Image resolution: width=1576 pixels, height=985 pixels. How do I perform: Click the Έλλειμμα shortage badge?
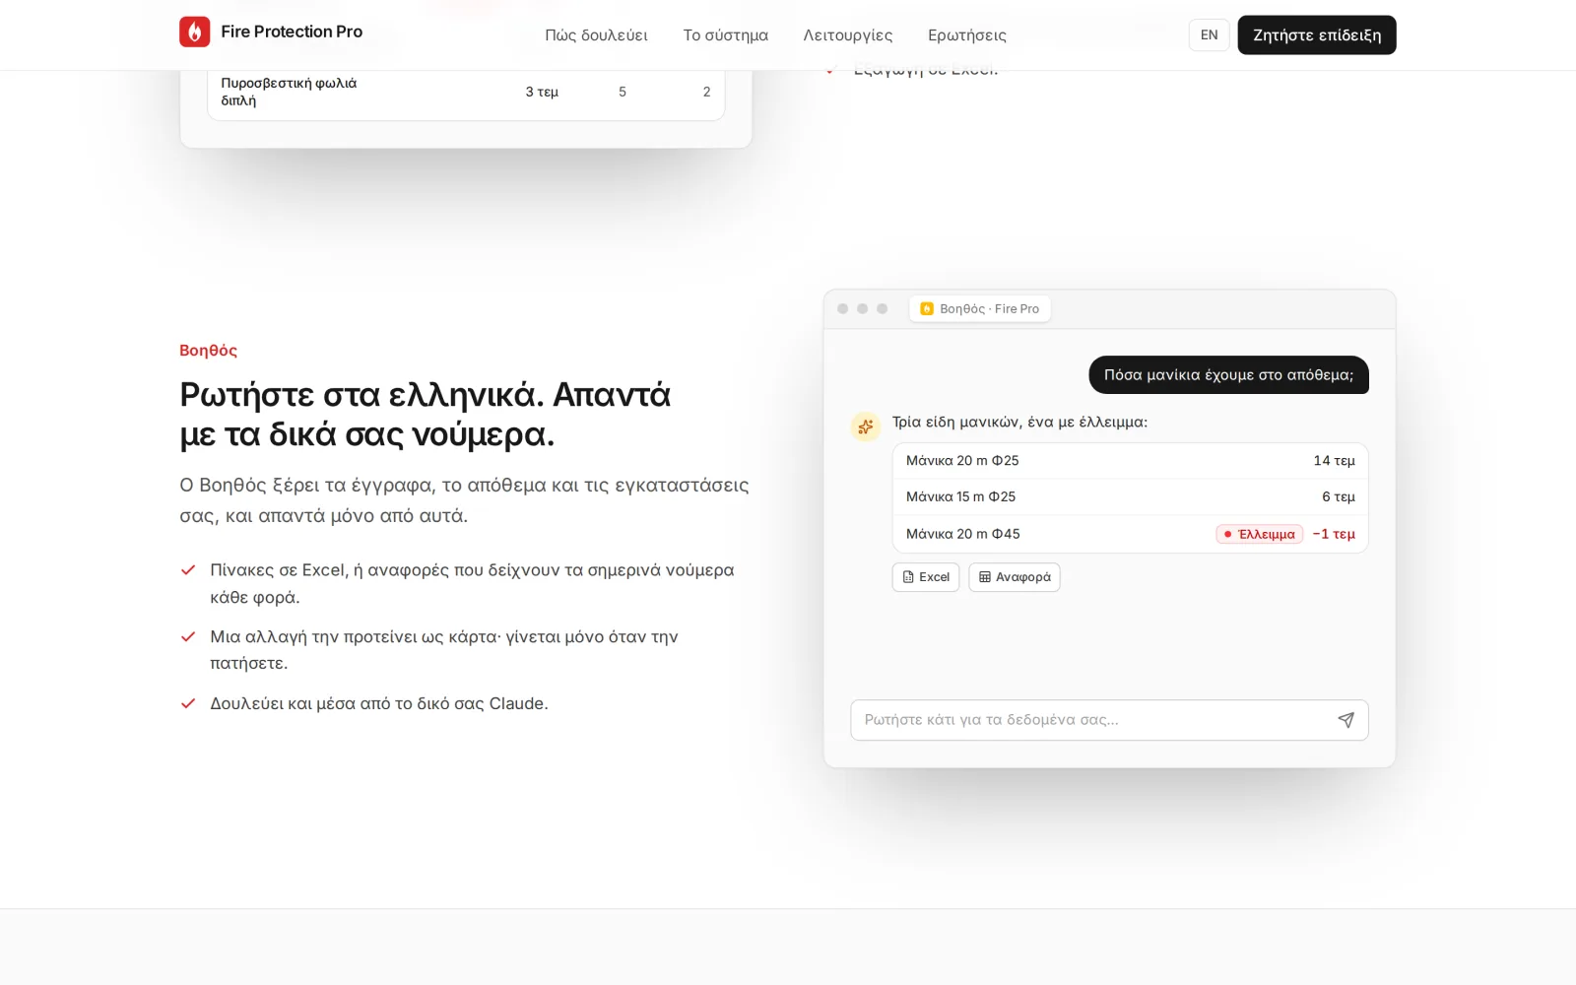click(x=1259, y=534)
